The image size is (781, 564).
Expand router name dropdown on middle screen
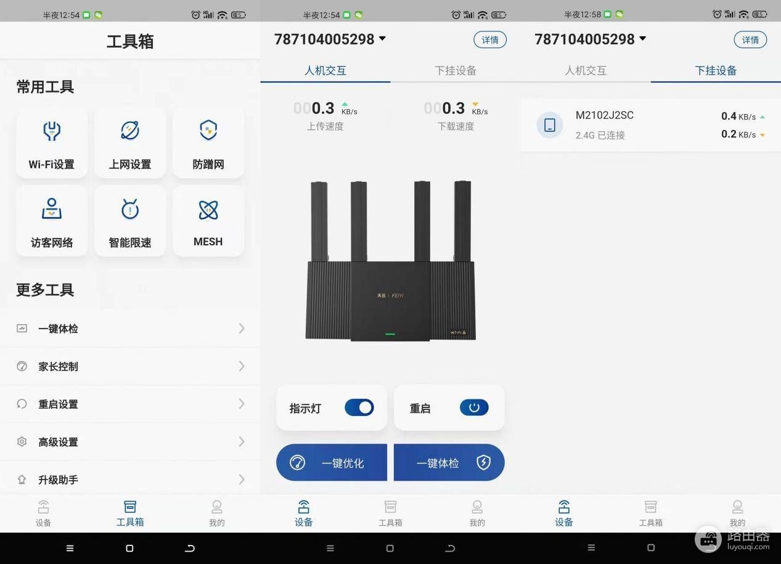[x=382, y=39]
